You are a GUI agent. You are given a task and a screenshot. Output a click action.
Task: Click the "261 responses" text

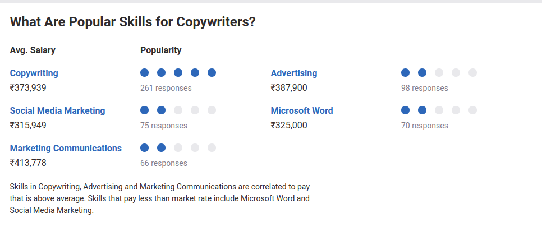[166, 88]
